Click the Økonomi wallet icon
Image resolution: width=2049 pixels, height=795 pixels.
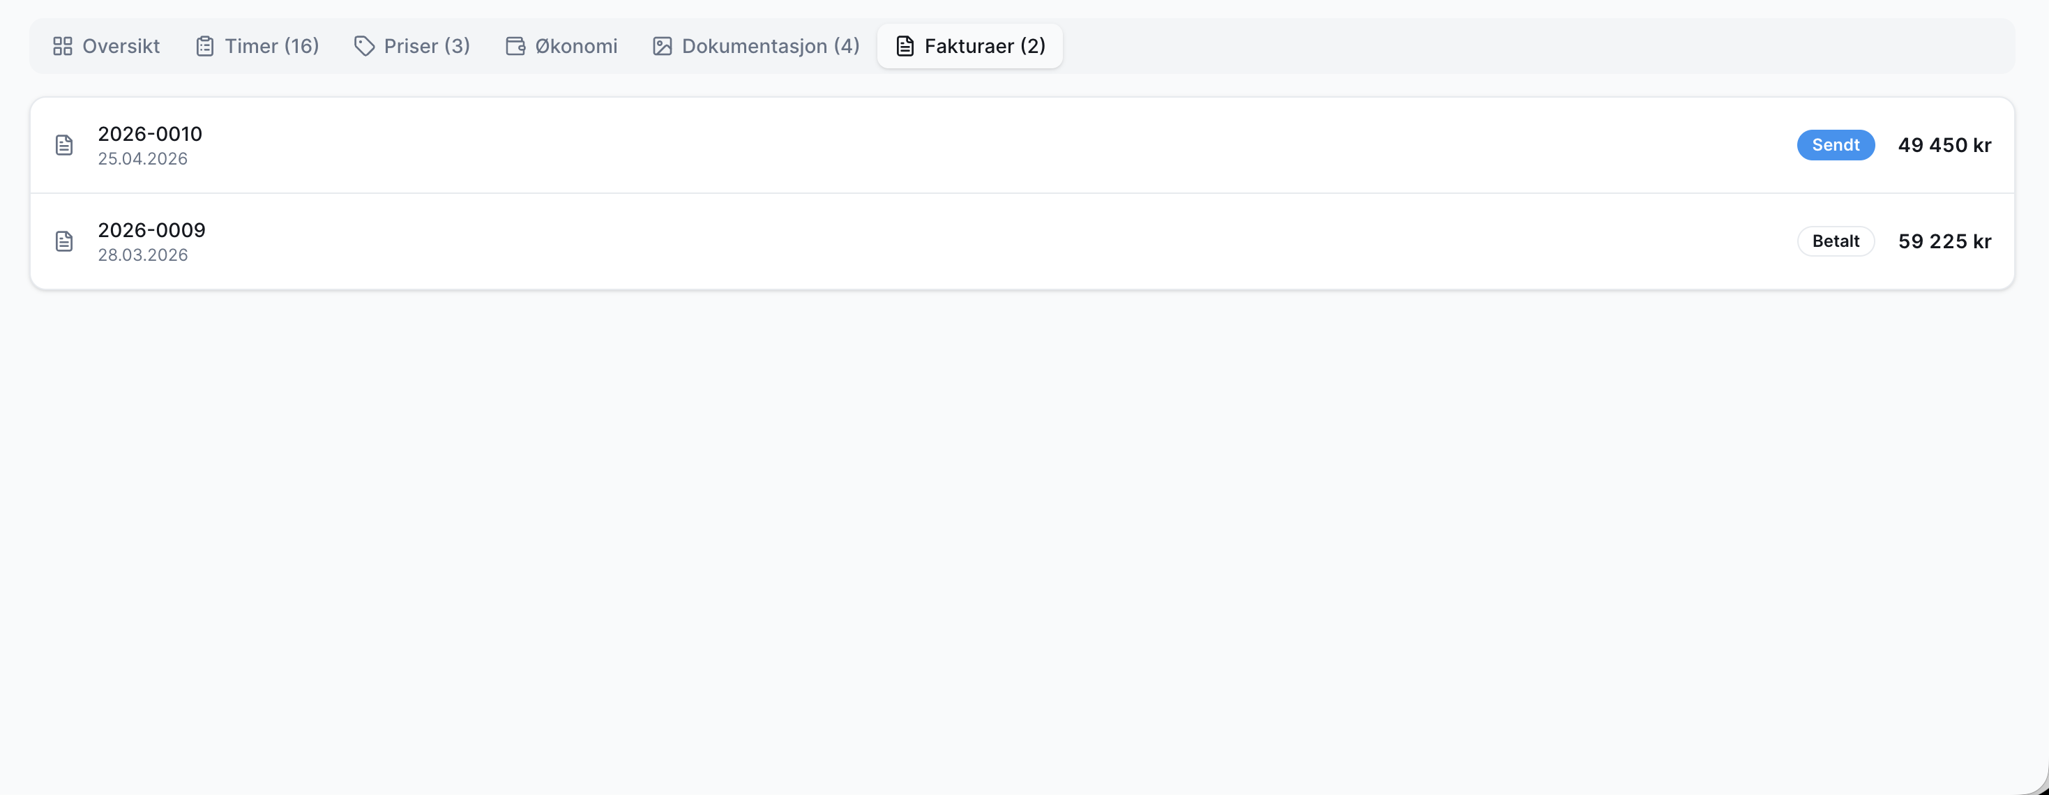[515, 46]
